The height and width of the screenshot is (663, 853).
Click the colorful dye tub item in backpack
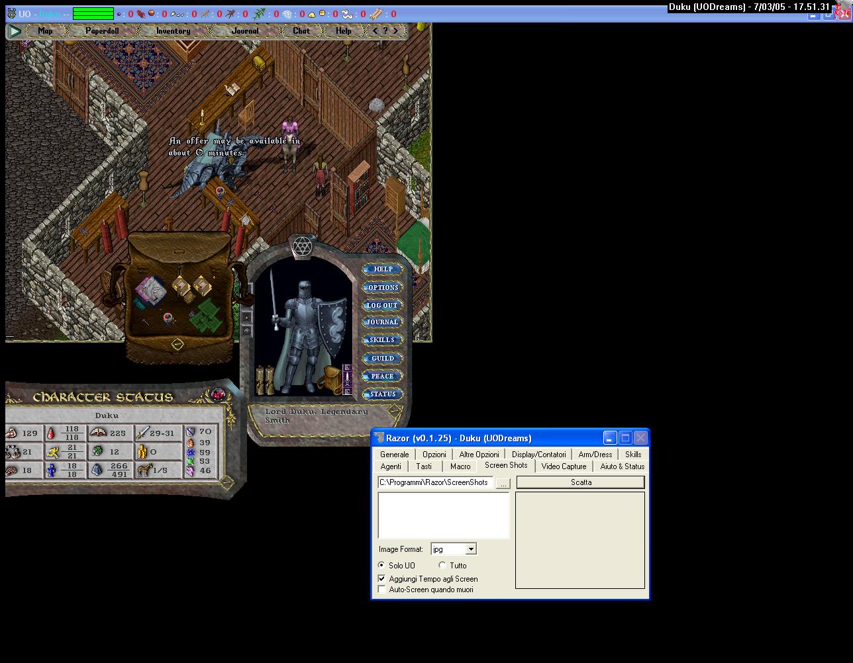tap(168, 320)
